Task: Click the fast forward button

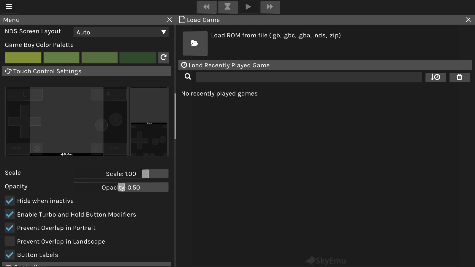Action: point(270,7)
